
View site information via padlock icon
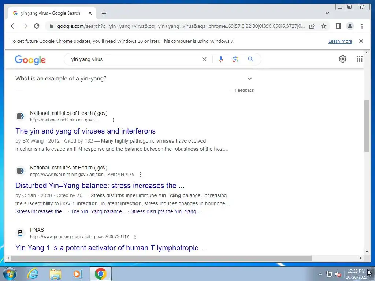click(x=51, y=26)
